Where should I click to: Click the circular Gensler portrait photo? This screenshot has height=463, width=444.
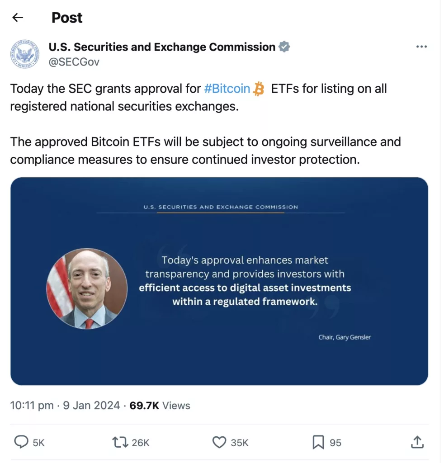(87, 288)
